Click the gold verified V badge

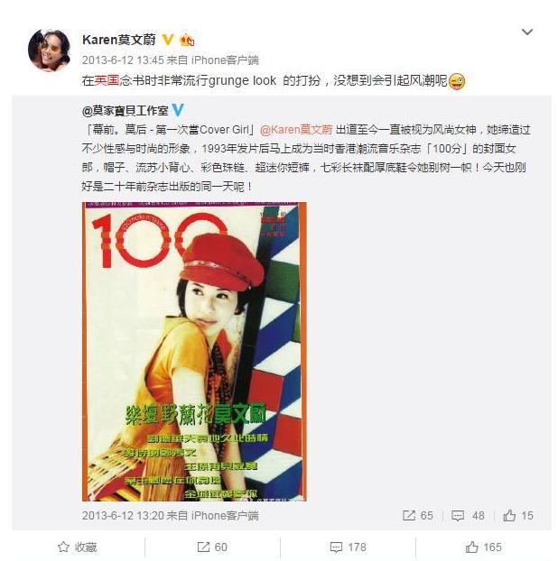tap(168, 40)
